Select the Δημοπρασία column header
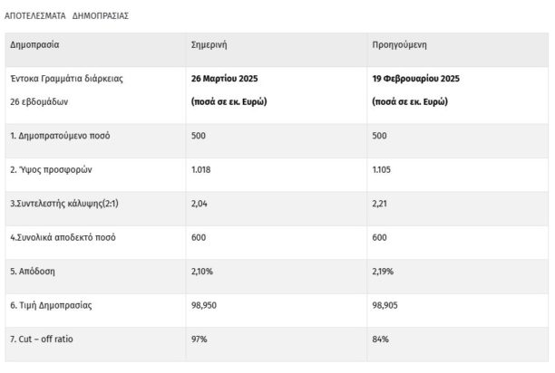The width and height of the screenshot is (555, 373). coord(34,44)
